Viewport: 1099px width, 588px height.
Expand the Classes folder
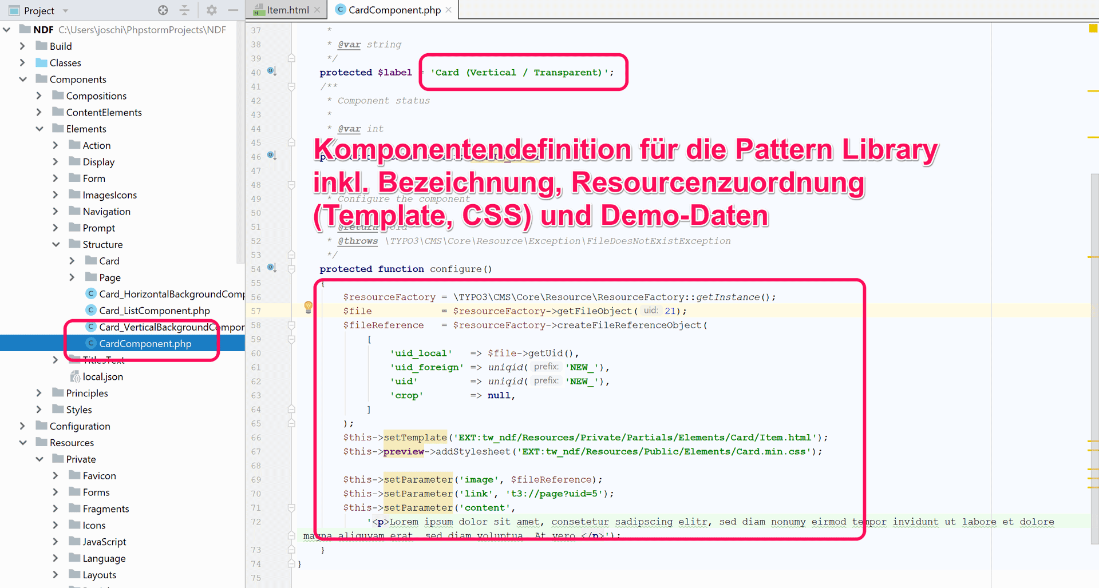tap(22, 62)
